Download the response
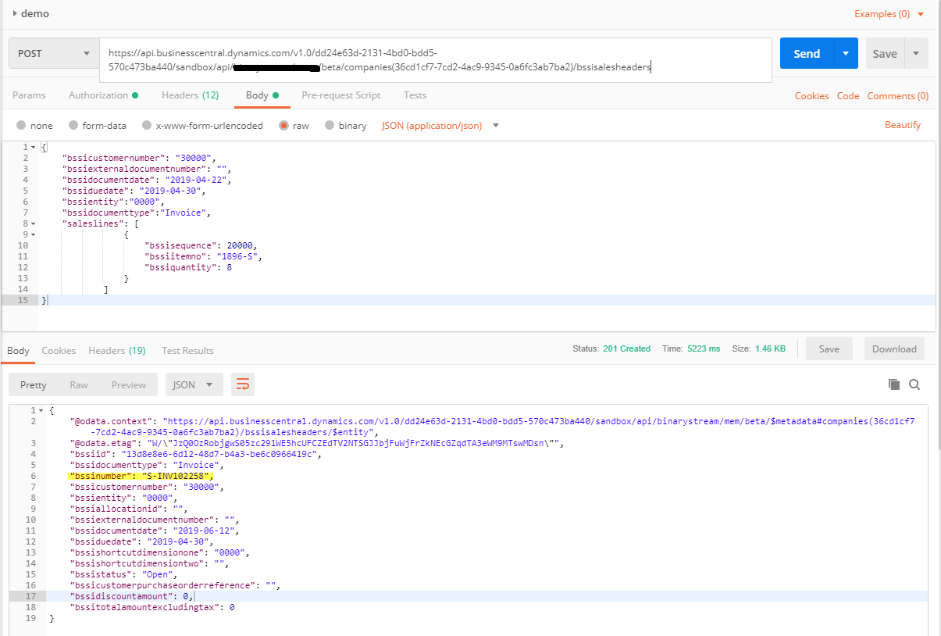The image size is (941, 636). tap(893, 348)
